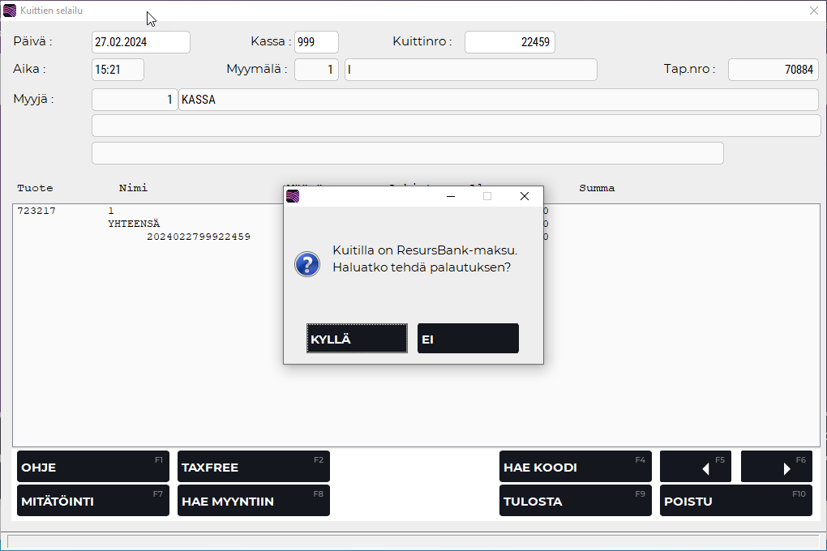
Task: Click the right arrow F6 button
Action: click(776, 467)
